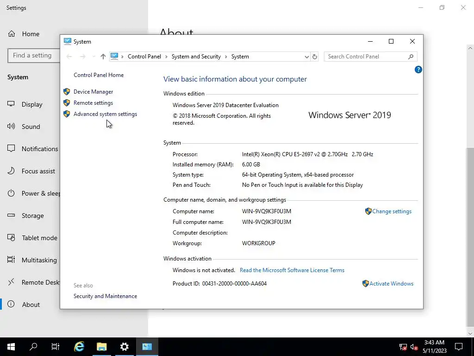This screenshot has width=474, height=356.
Task: Click Advanced system settings shield icon
Action: [67, 114]
